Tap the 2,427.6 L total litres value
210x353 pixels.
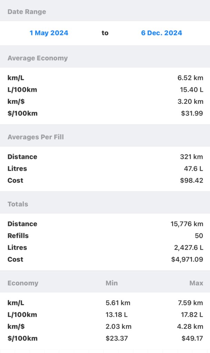tap(188, 248)
